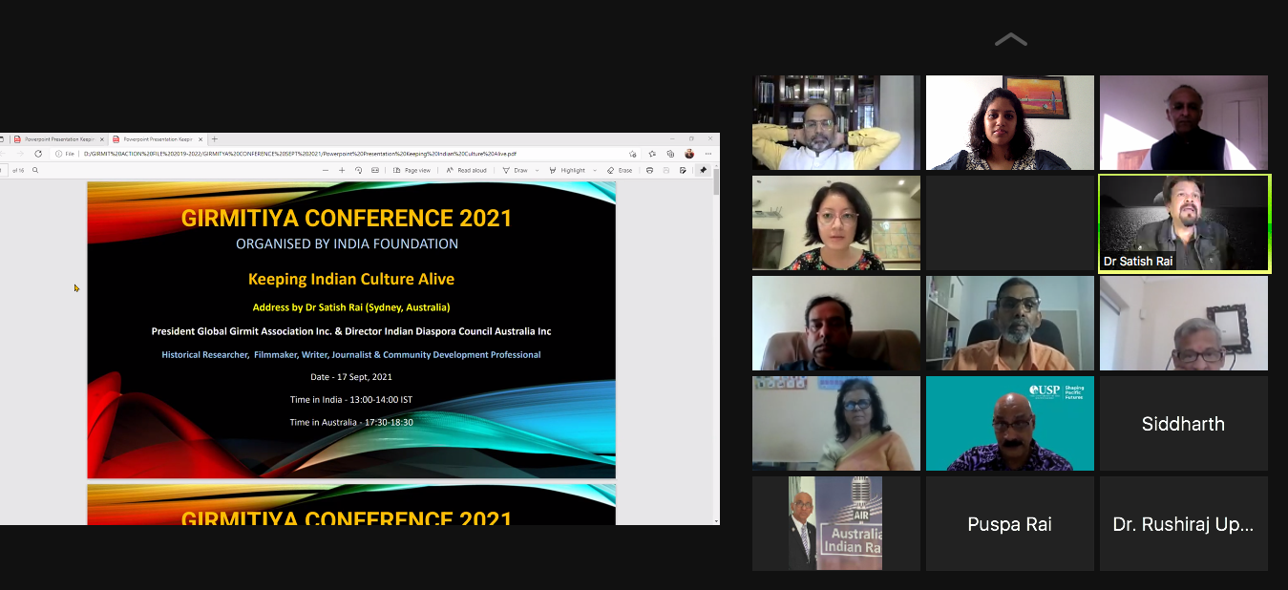The image size is (1288, 590).
Task: Select the Siddharth participant tile
Action: (1184, 423)
